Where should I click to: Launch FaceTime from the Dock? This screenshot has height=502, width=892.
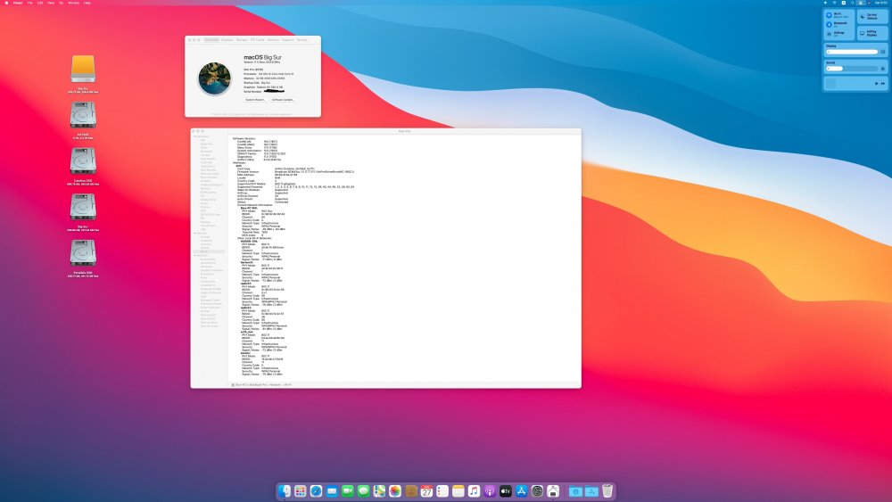(x=348, y=490)
